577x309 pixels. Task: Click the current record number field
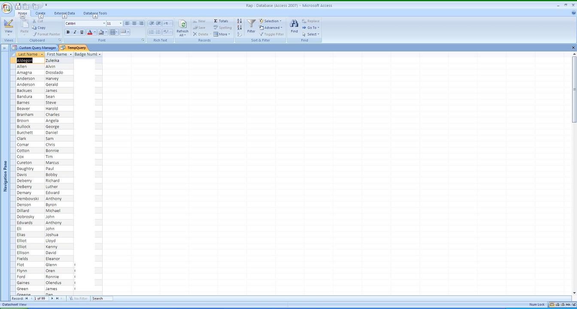click(41, 299)
